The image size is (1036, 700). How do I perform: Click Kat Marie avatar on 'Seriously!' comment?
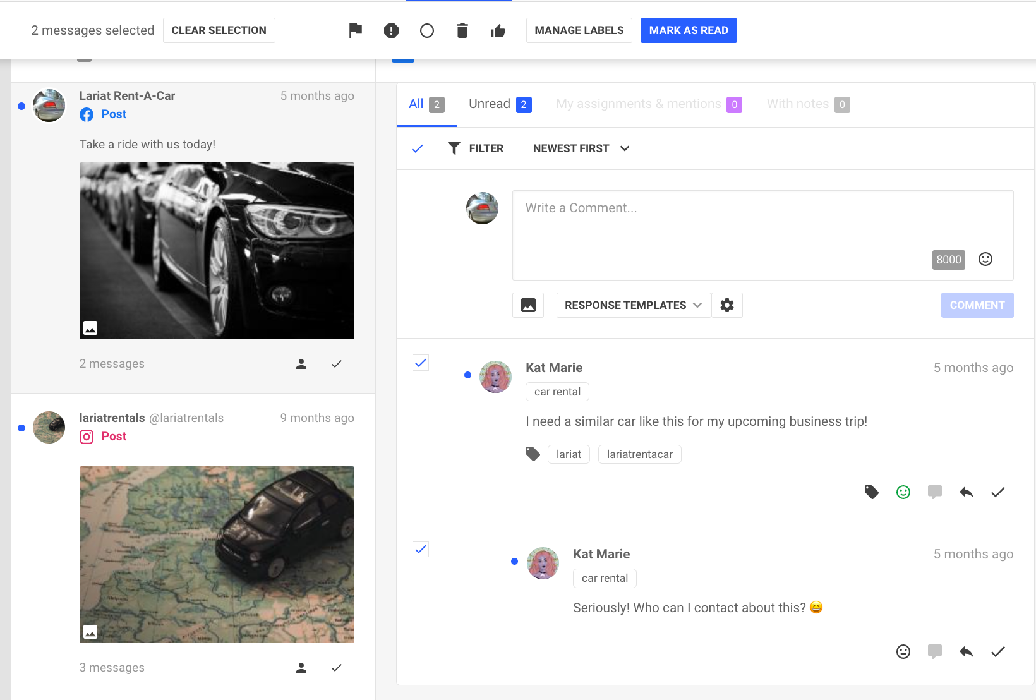[x=543, y=563]
